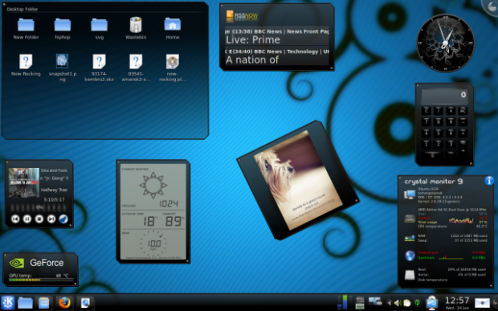Skip to previous track in the music player
The width and height of the screenshot is (498, 311).
click(15, 219)
